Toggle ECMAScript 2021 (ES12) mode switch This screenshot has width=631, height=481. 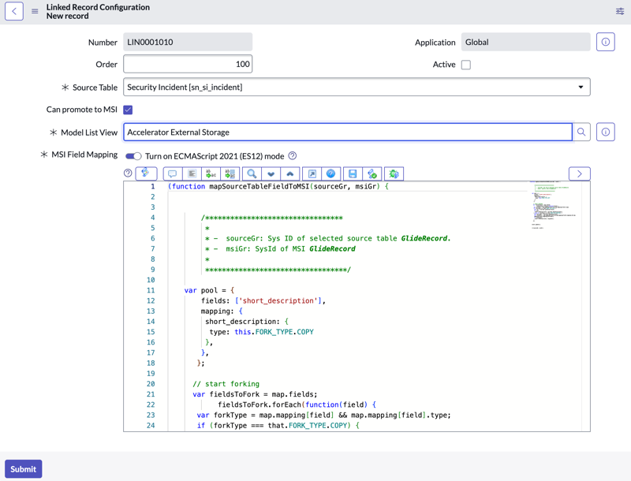coord(133,156)
